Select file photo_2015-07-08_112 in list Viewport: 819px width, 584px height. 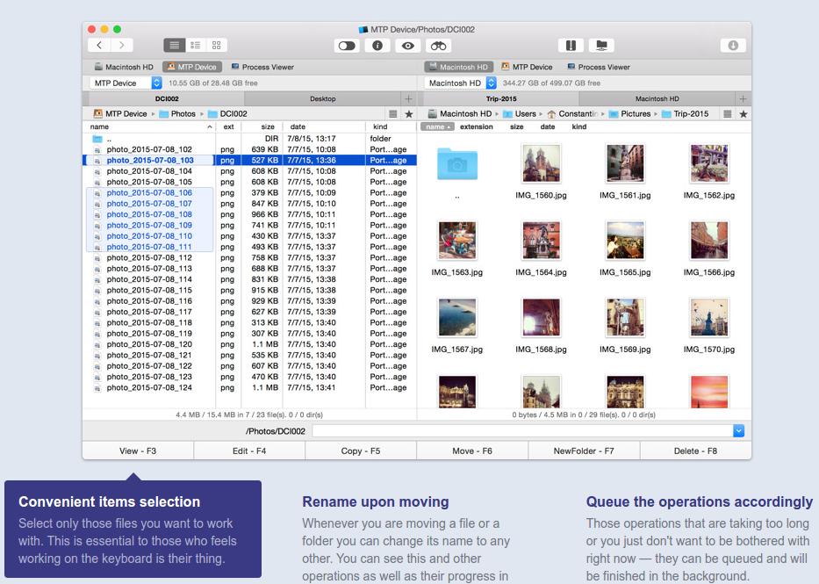click(x=149, y=258)
